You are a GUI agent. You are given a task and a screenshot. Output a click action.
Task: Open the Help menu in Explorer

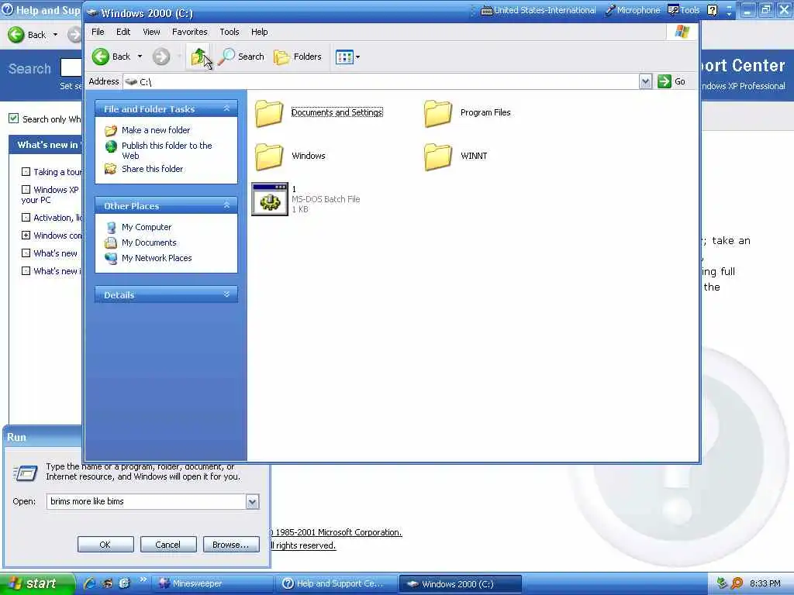coord(259,32)
